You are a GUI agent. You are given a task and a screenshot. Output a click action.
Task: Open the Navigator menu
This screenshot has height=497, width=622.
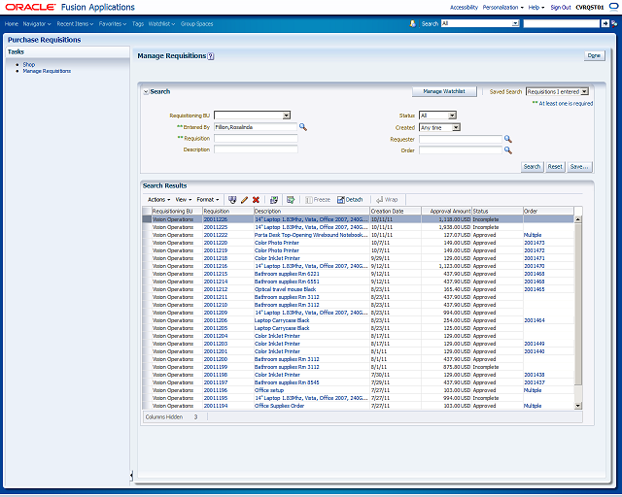(37, 23)
